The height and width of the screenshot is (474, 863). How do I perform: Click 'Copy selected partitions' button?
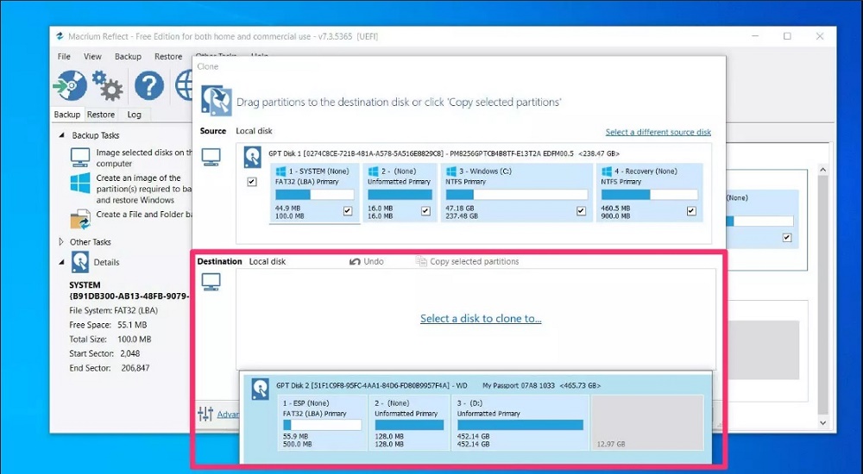[x=467, y=262]
